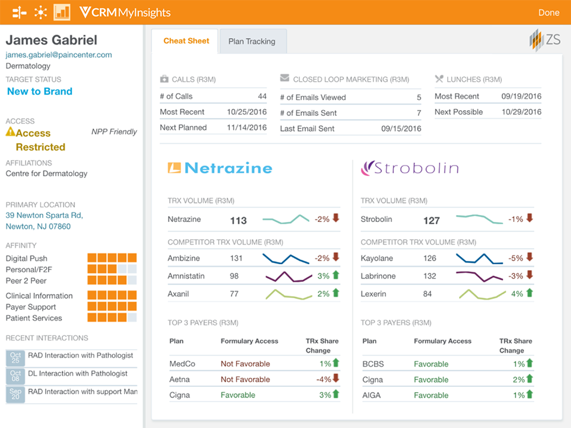Select the bar chart insights icon

tap(62, 12)
